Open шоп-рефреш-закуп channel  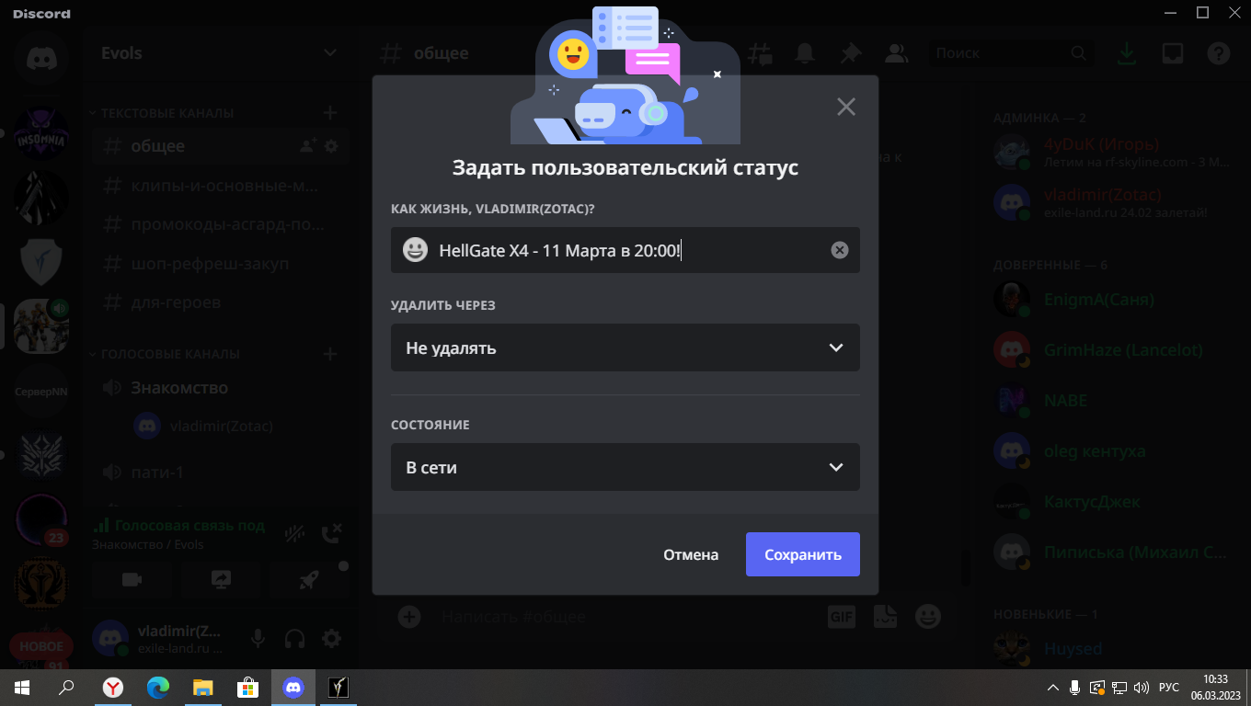pyautogui.click(x=219, y=263)
